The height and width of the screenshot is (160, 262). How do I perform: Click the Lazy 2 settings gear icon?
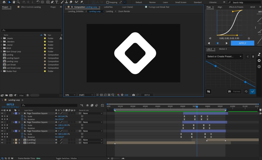pos(259,61)
